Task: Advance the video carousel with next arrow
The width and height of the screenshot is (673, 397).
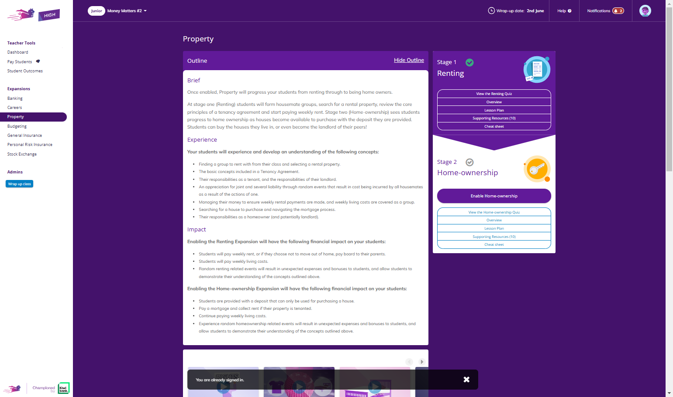Action: (422, 362)
